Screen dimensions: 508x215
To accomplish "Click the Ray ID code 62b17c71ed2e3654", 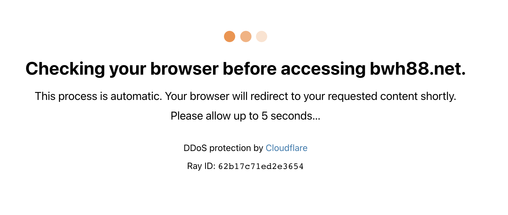I will click(x=261, y=166).
